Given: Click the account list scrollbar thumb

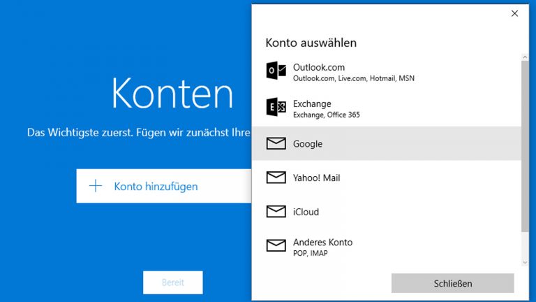Looking at the screenshot, I should 525,147.
